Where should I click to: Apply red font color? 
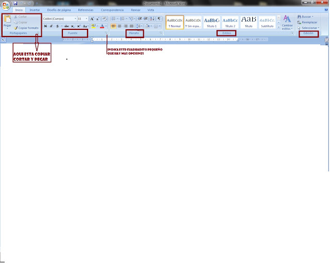[x=102, y=26]
